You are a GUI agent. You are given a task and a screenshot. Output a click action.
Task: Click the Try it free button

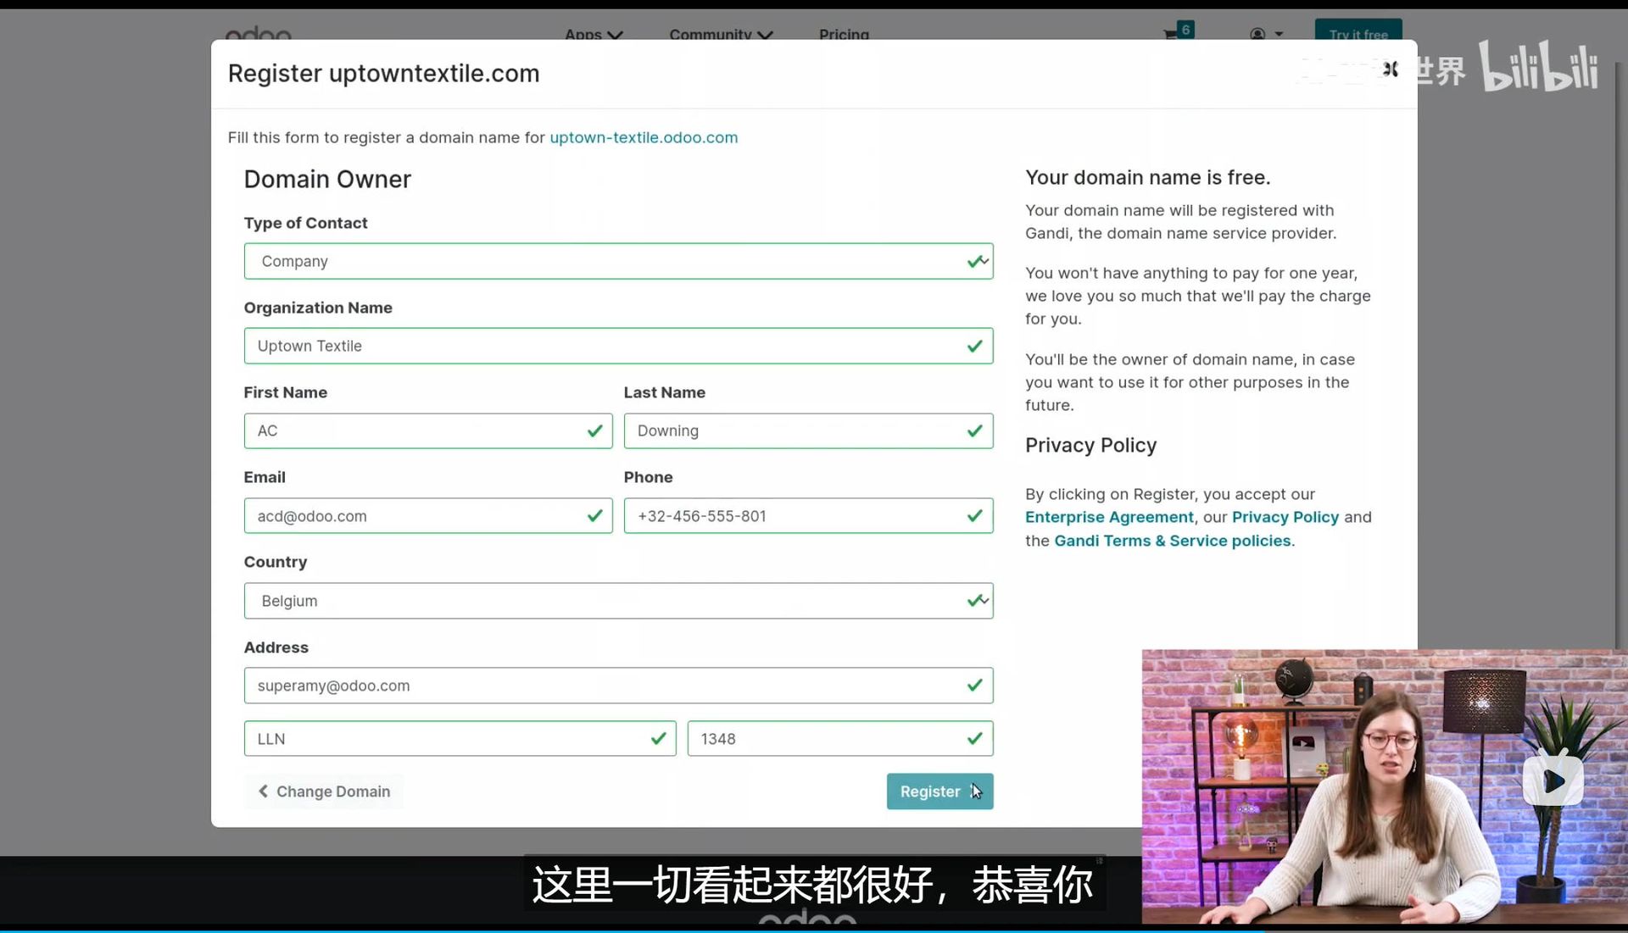[1358, 31]
